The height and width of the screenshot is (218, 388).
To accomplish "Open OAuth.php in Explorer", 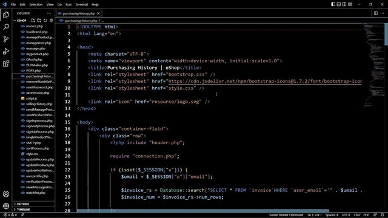I will pyautogui.click(x=34, y=59).
